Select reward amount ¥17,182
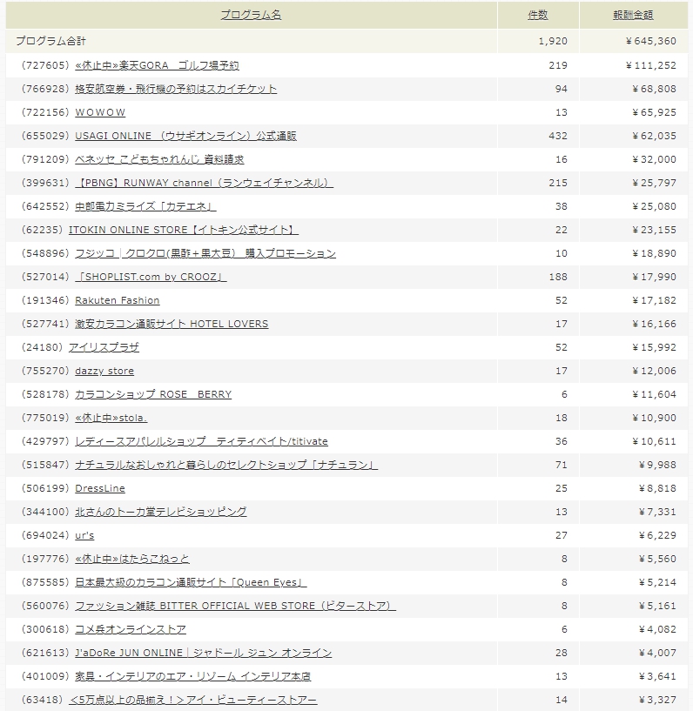 (655, 300)
